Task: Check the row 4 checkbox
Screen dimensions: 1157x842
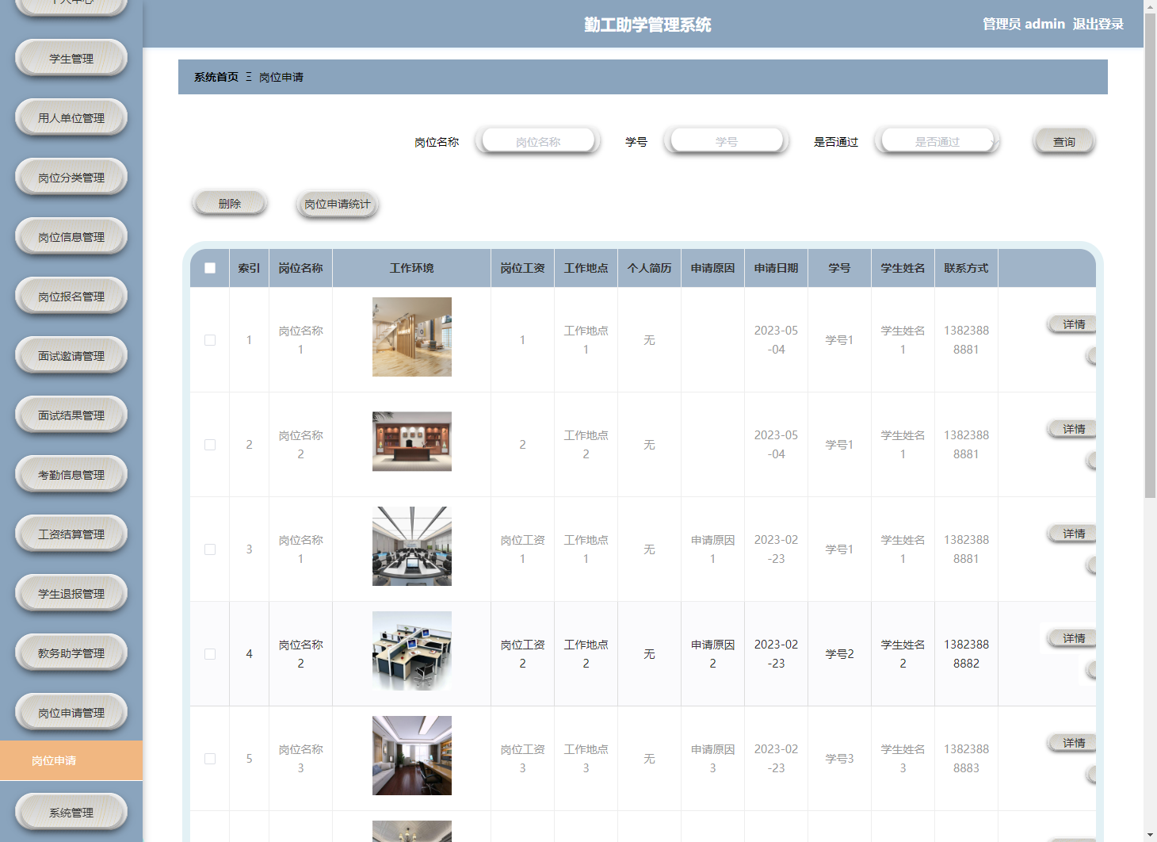Action: [x=210, y=653]
